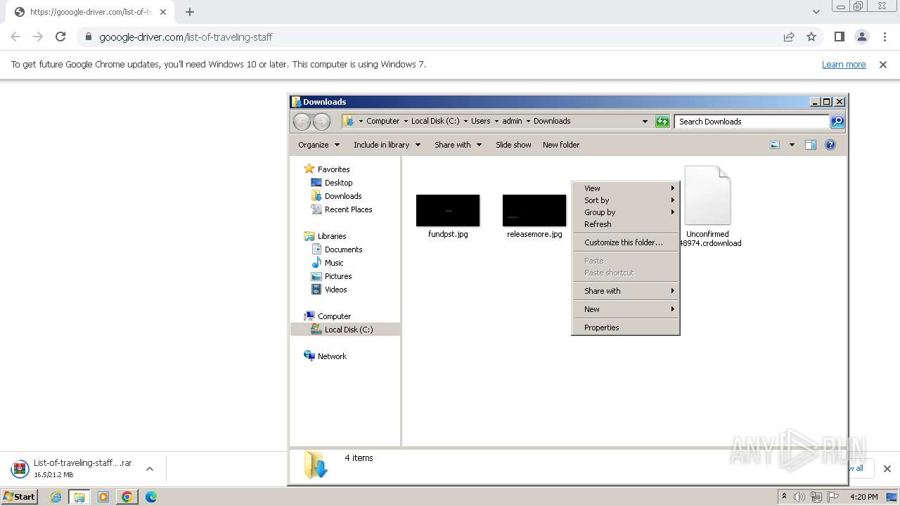The image size is (900, 506).
Task: Switch to Chrome in the taskbar
Action: (127, 497)
